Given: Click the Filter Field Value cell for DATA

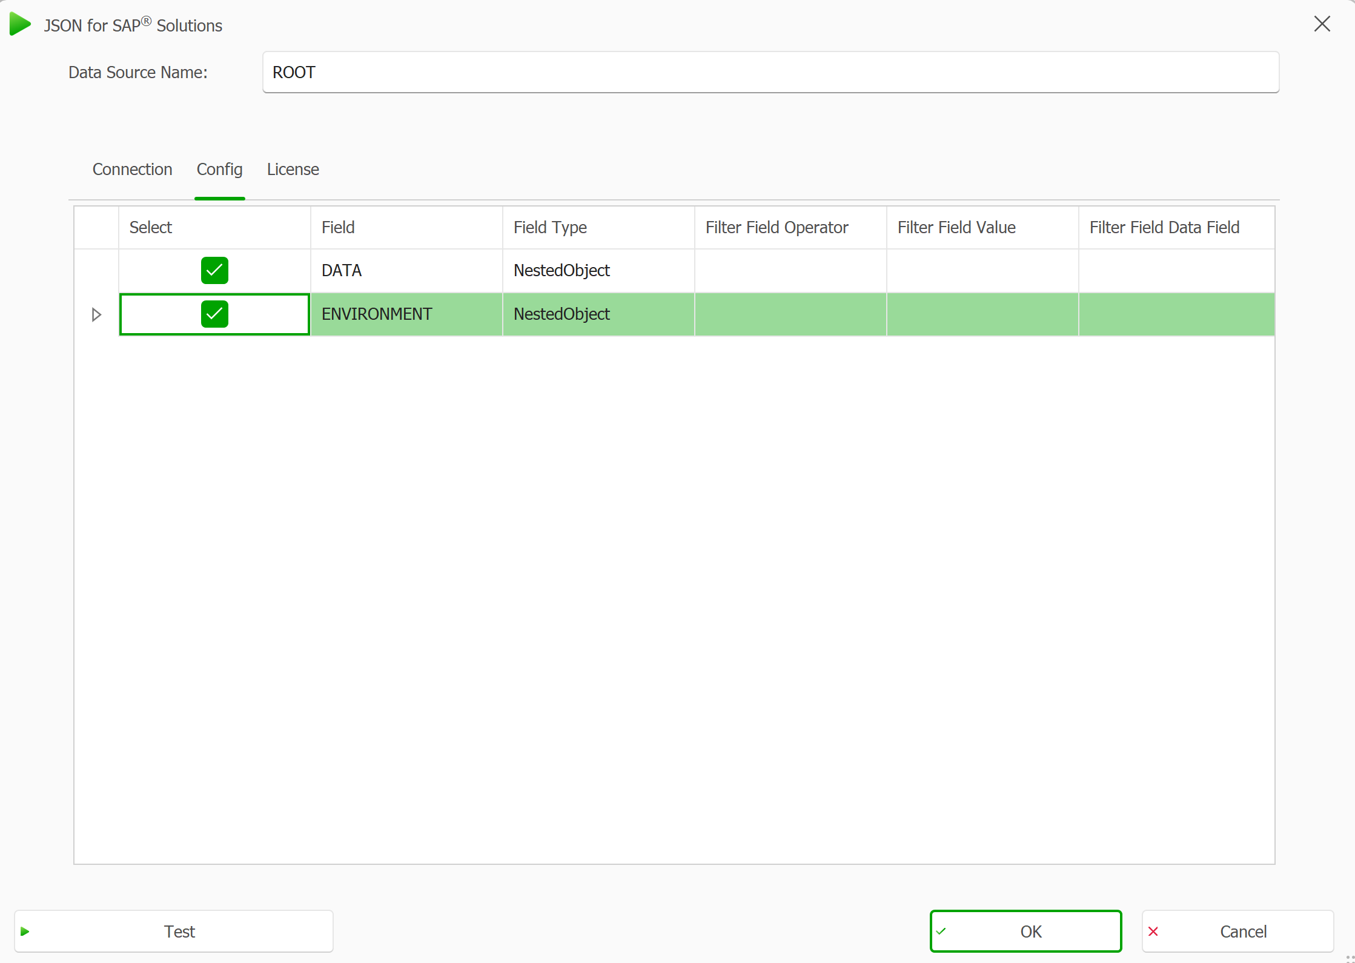Looking at the screenshot, I should tap(982, 270).
